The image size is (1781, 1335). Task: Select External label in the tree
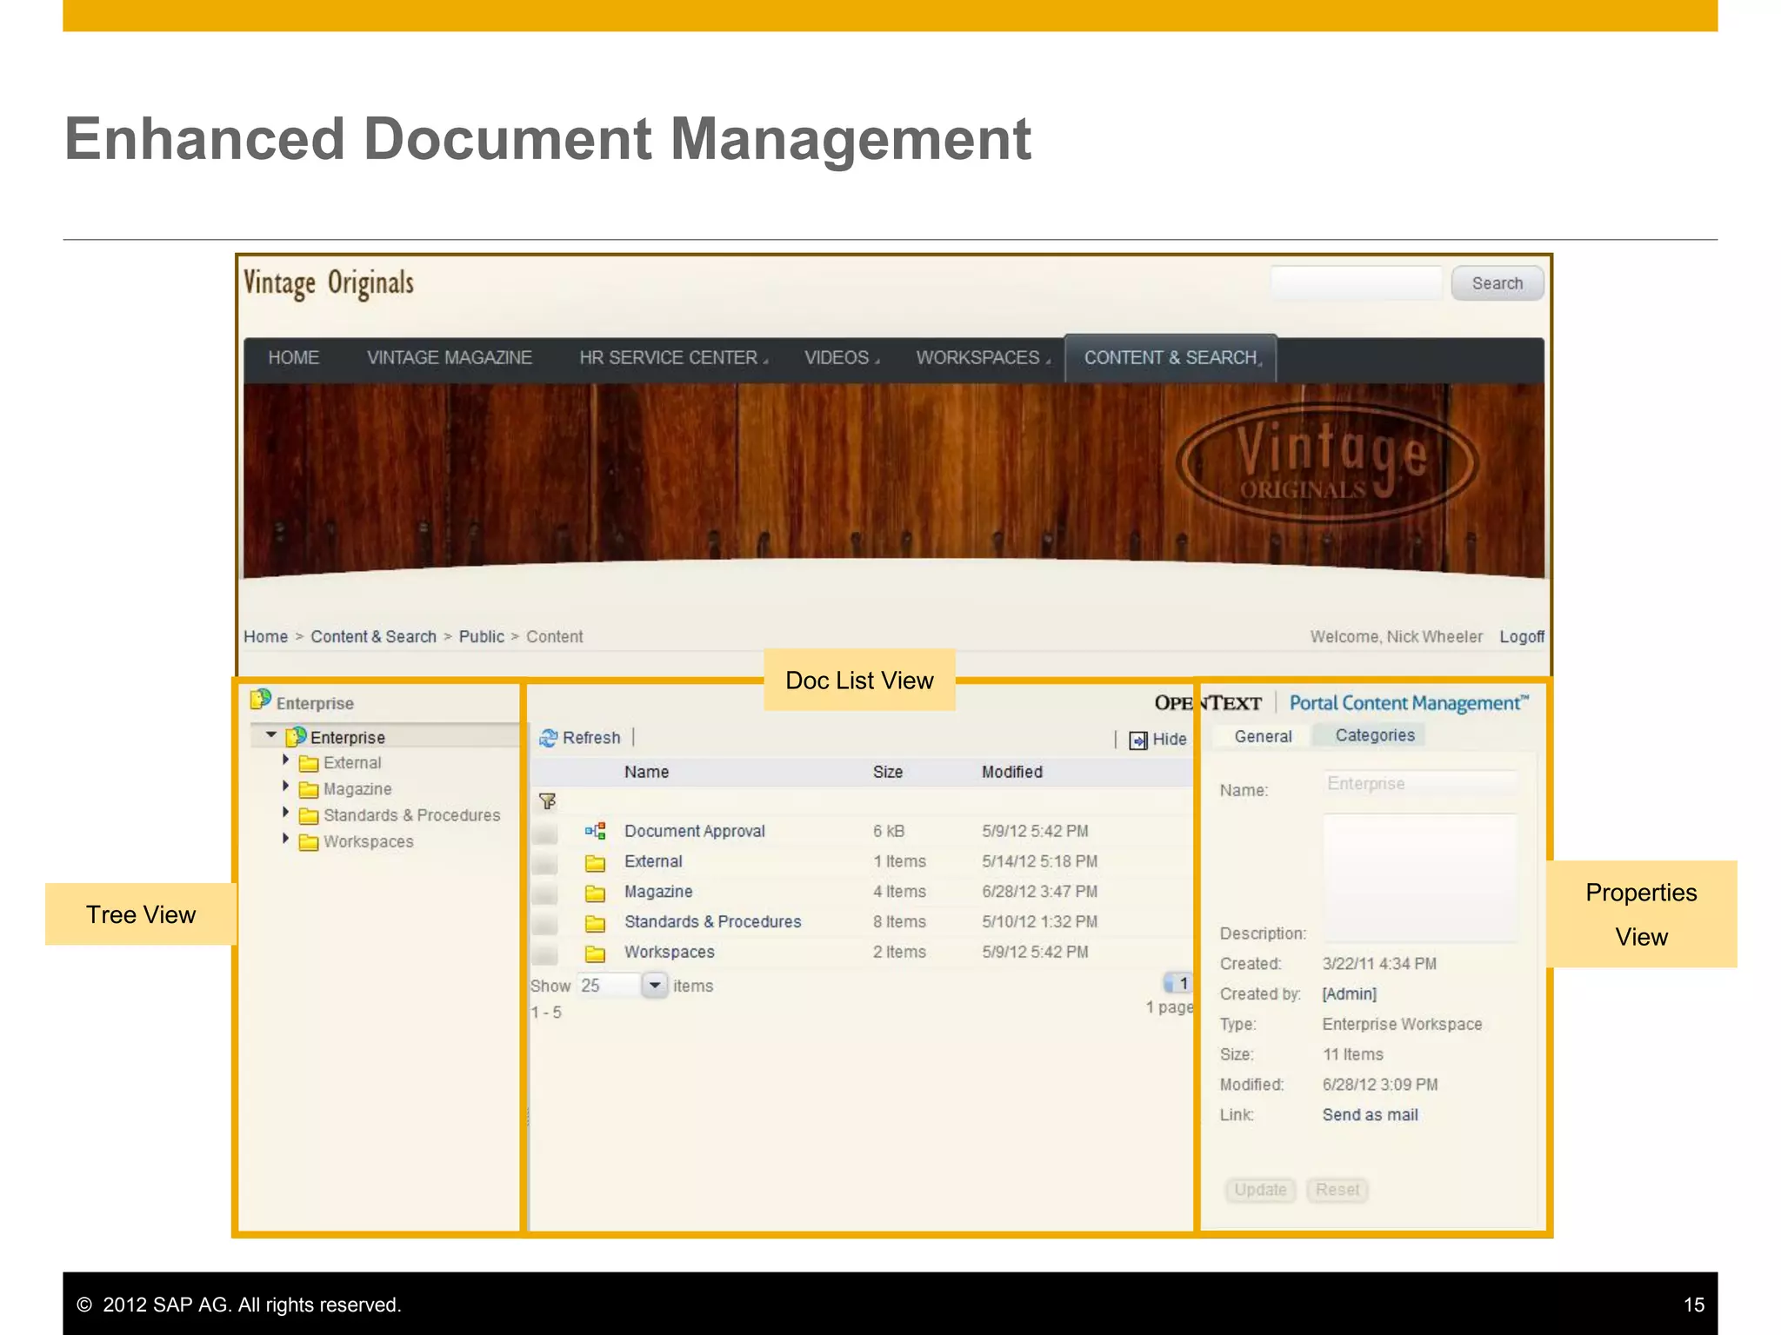pyautogui.click(x=352, y=763)
